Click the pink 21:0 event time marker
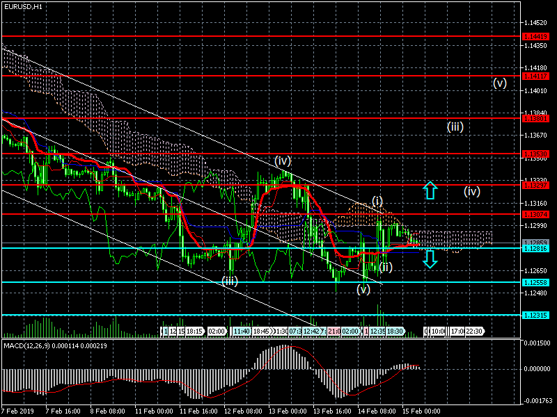Screen dimensions: 557x417 point(334,332)
